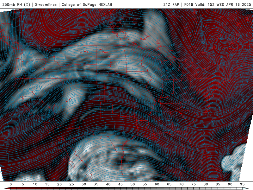Click the "80" legend tick label

(206, 184)
